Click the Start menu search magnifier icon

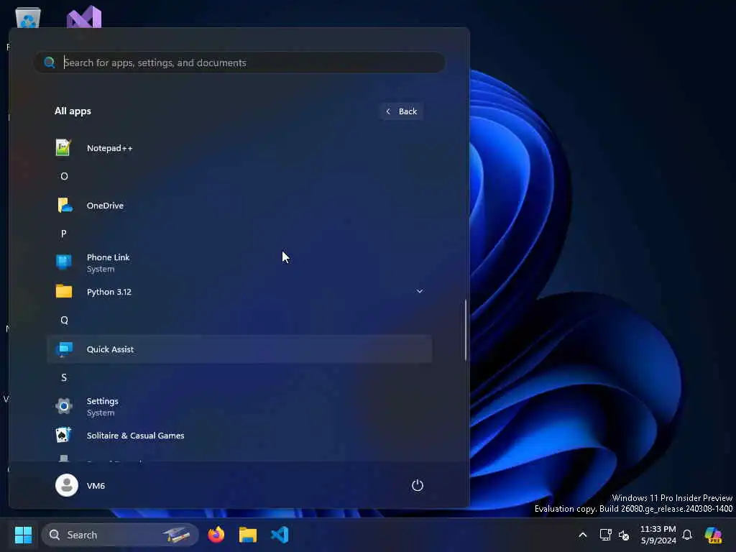[50, 63]
